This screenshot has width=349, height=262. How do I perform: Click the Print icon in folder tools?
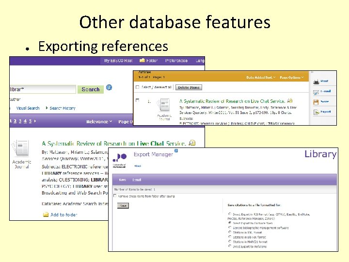coord(316,82)
